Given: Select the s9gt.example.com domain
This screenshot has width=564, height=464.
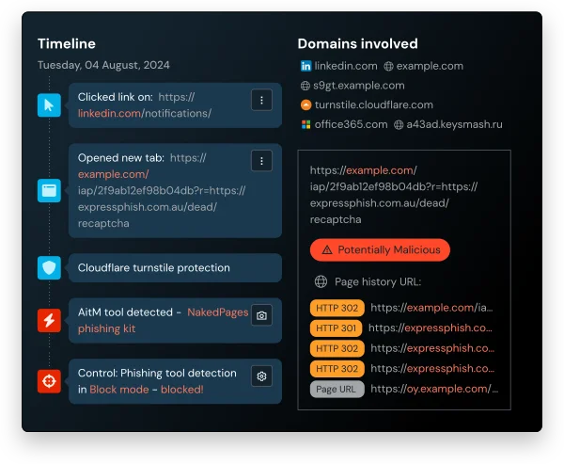Looking at the screenshot, I should (359, 86).
